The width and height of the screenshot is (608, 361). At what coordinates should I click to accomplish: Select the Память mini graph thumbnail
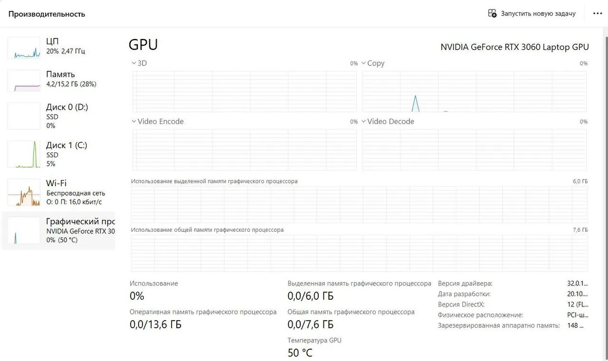click(24, 80)
